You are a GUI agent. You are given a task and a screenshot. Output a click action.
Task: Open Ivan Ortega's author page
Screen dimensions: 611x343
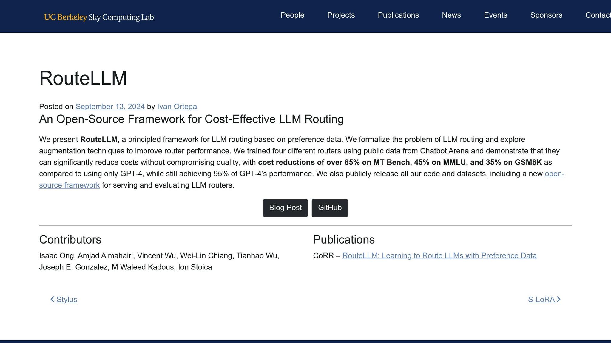point(177,106)
